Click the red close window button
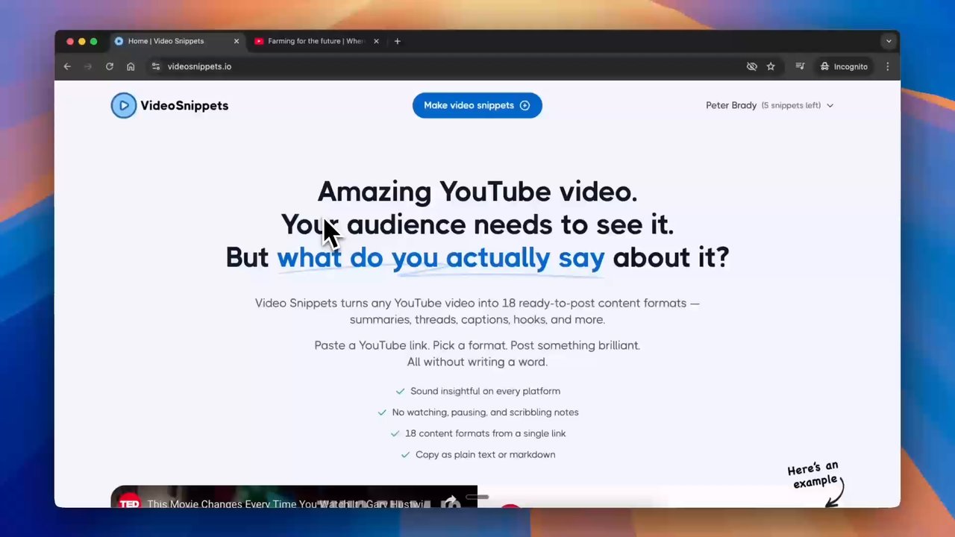 pyautogui.click(x=70, y=41)
